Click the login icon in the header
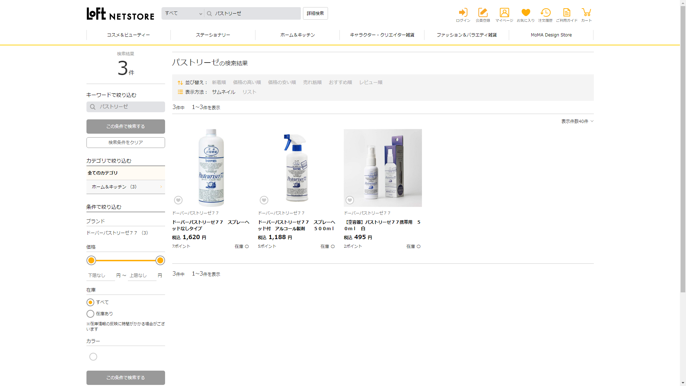This screenshot has width=686, height=386. [x=463, y=13]
